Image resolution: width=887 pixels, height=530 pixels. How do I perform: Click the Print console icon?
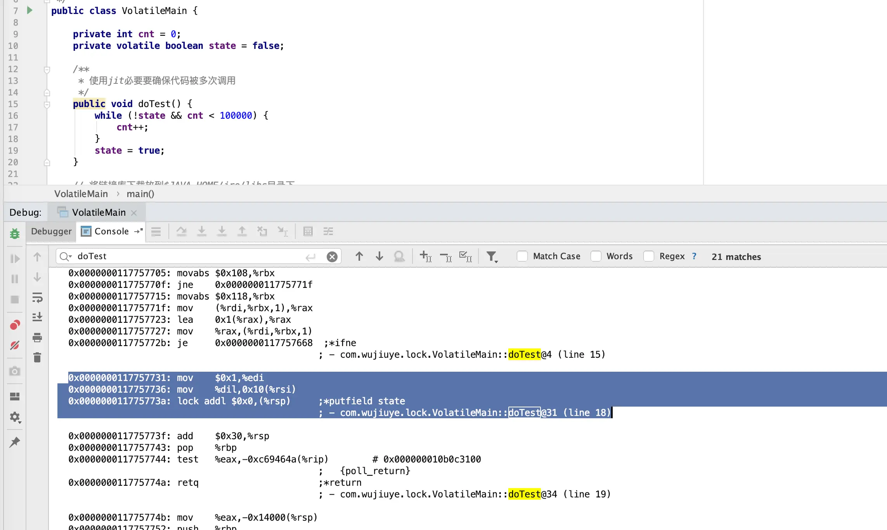[37, 338]
